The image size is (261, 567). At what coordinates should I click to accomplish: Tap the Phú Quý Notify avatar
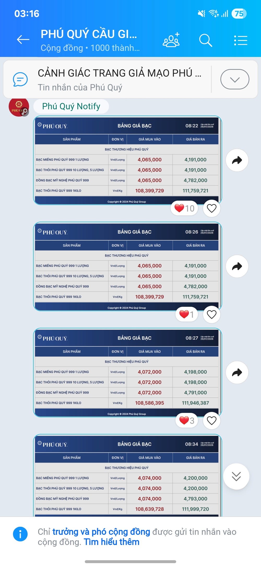click(x=19, y=107)
